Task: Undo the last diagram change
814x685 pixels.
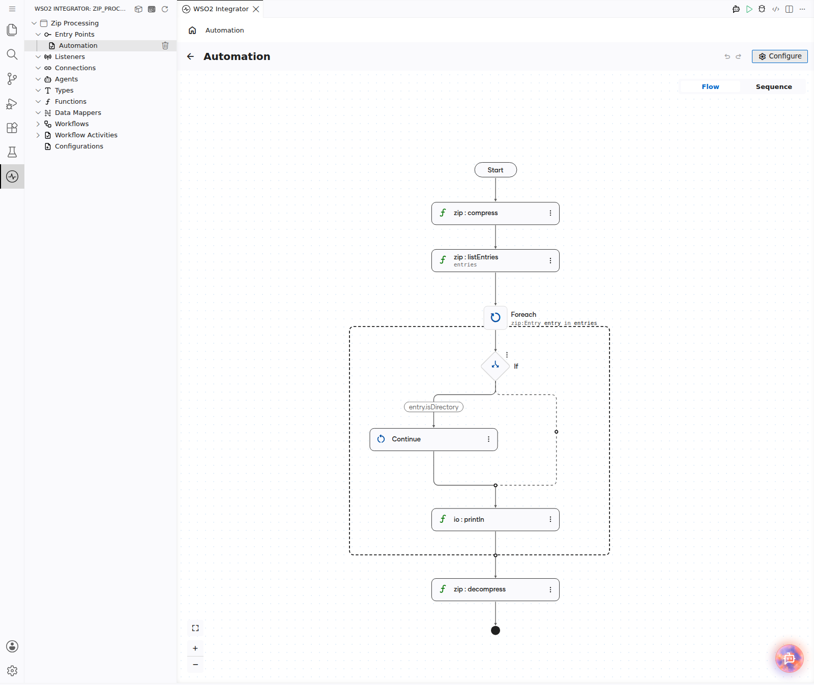Action: 728,56
